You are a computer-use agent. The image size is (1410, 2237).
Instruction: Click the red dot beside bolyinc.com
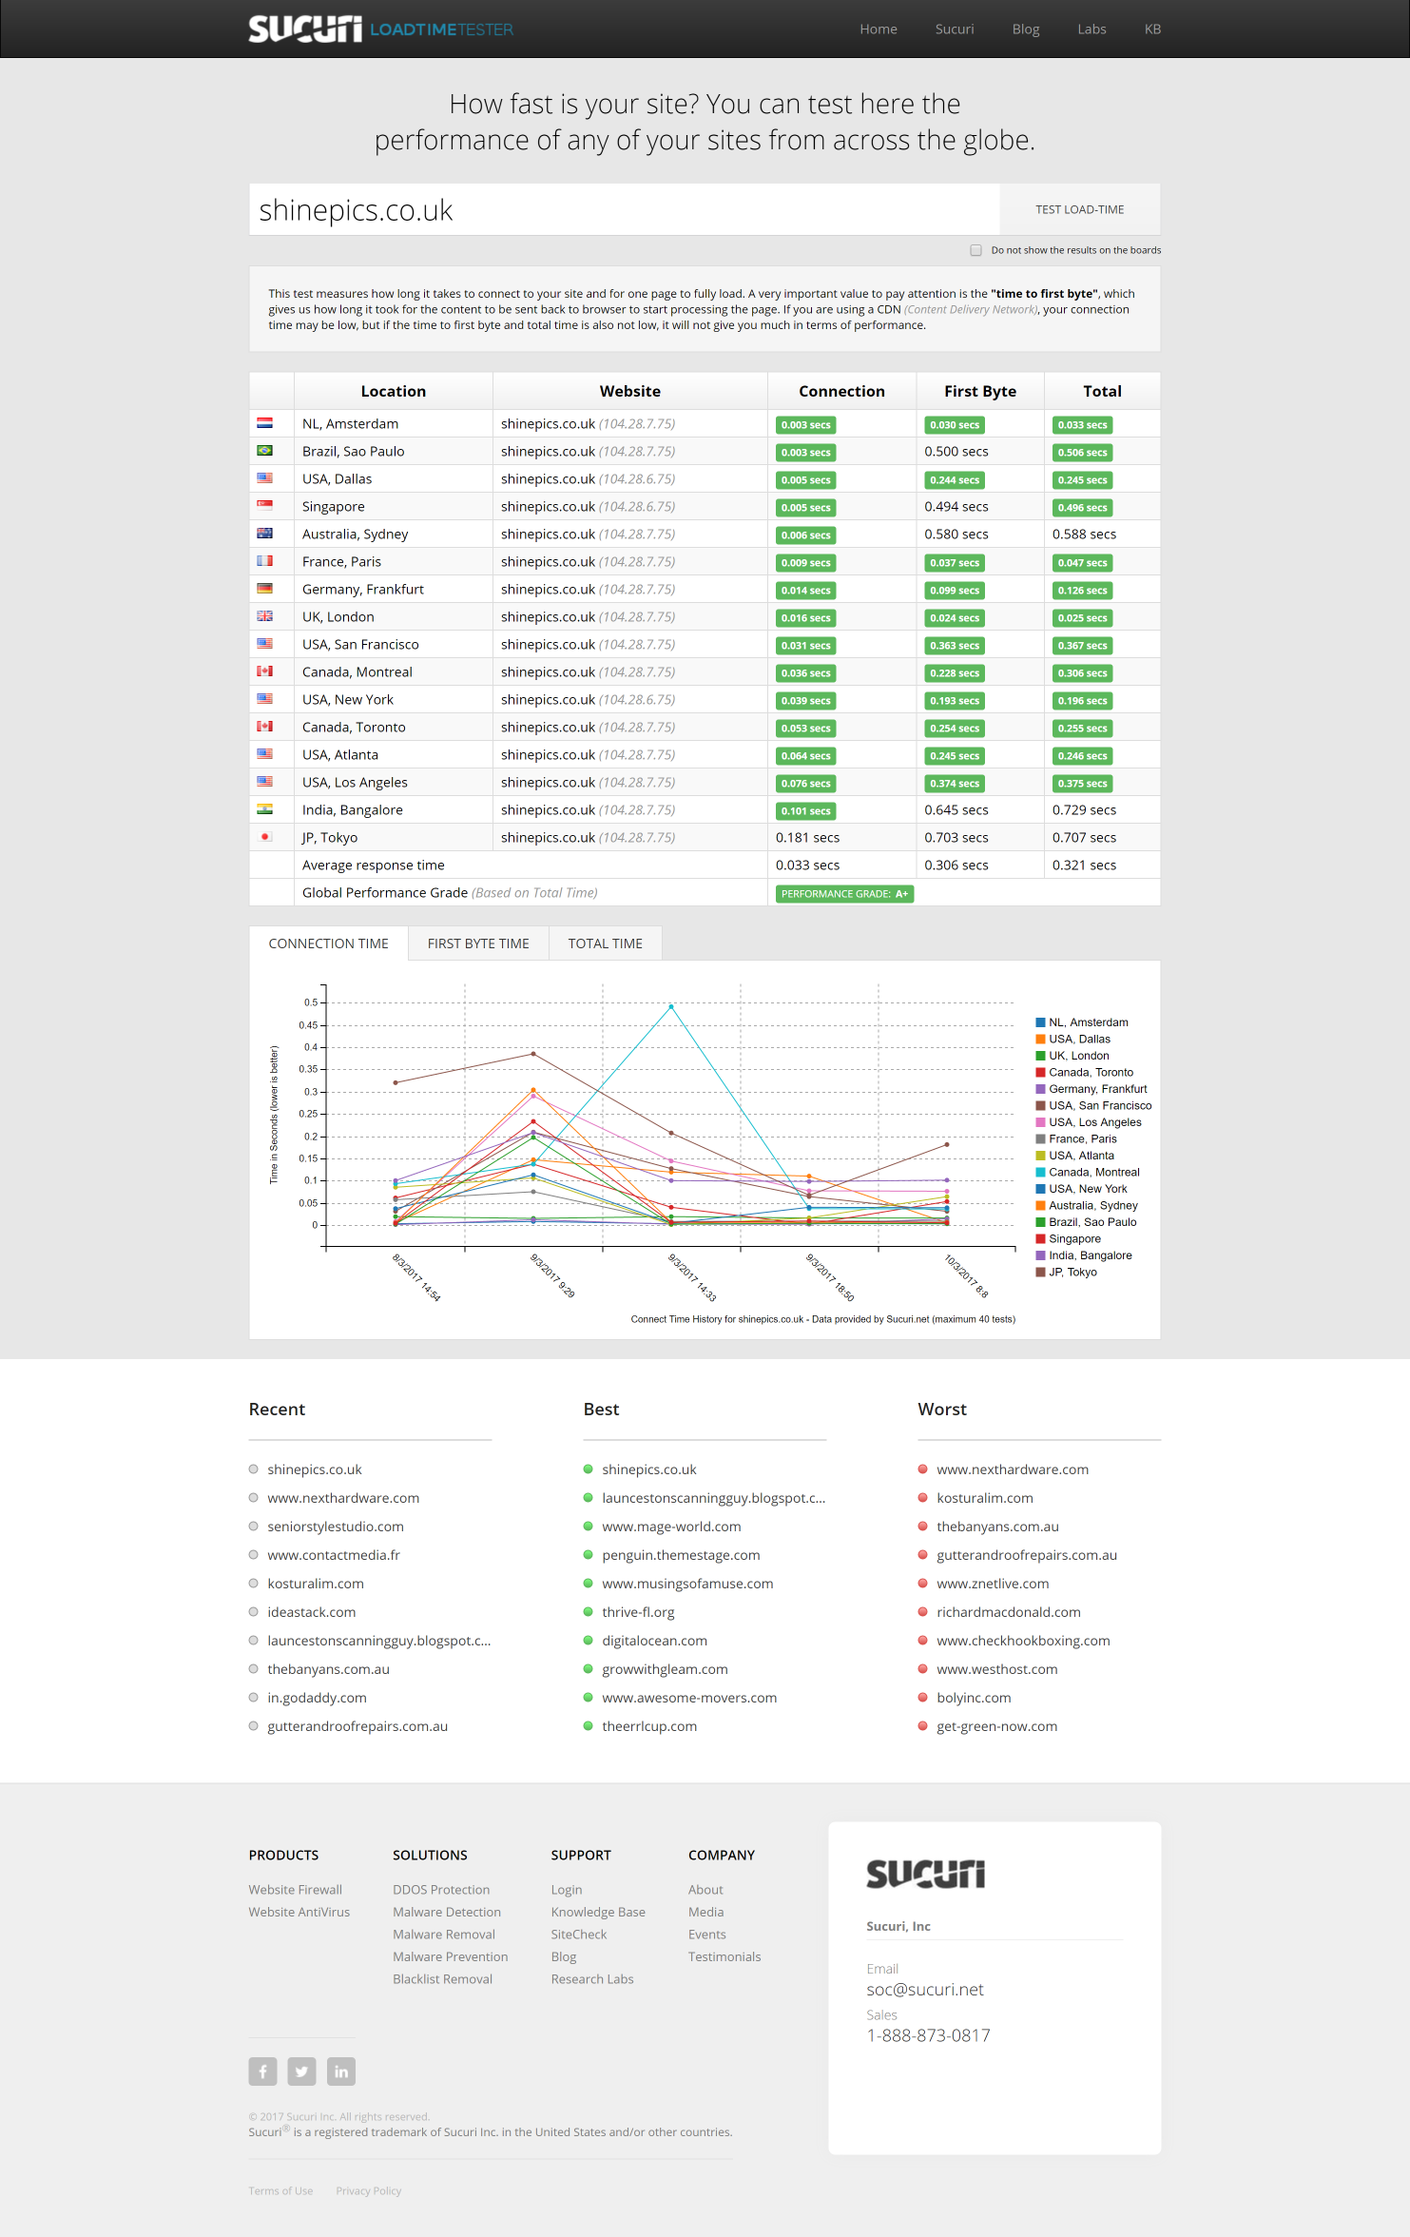(922, 1698)
